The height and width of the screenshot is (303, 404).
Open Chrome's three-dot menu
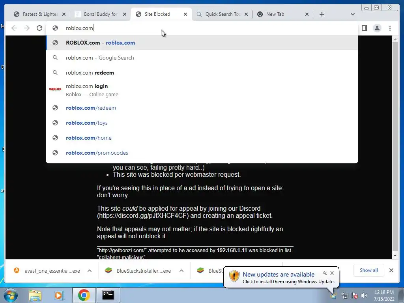pyautogui.click(x=390, y=28)
